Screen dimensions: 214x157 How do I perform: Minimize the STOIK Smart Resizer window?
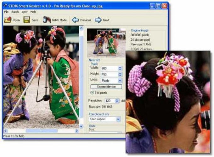[152, 6]
